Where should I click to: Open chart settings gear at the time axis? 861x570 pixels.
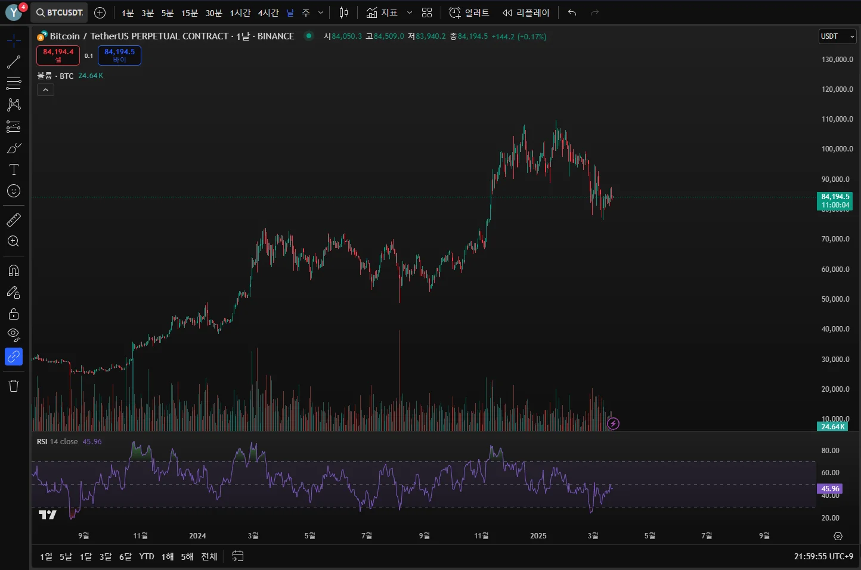tap(838, 536)
